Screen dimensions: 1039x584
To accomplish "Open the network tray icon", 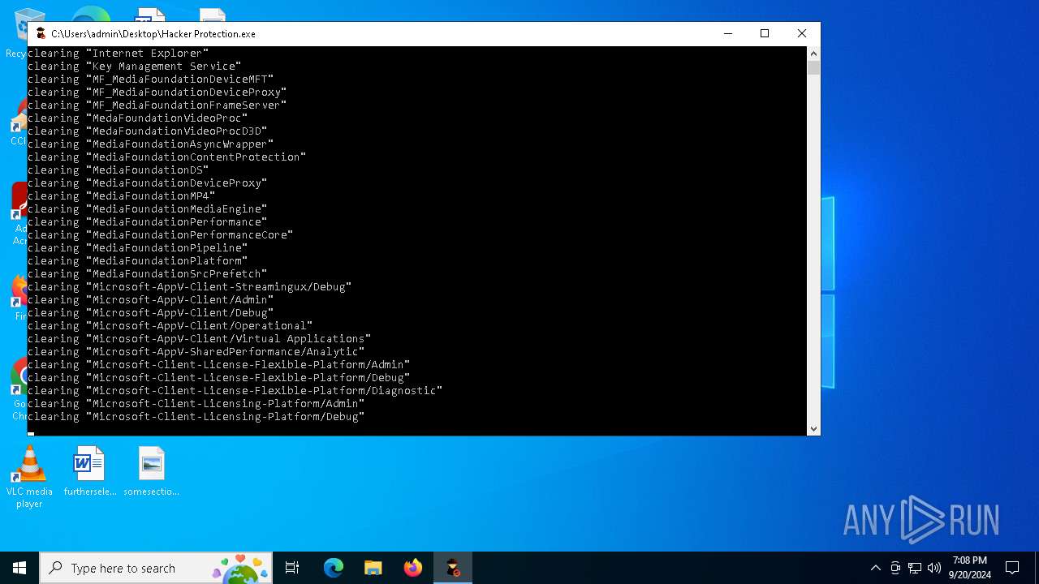I will [x=915, y=568].
